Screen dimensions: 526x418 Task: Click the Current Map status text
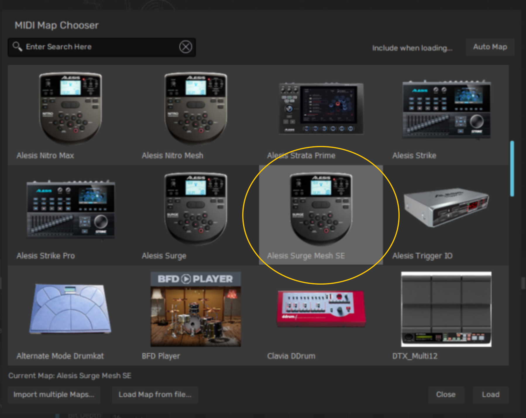(x=70, y=376)
